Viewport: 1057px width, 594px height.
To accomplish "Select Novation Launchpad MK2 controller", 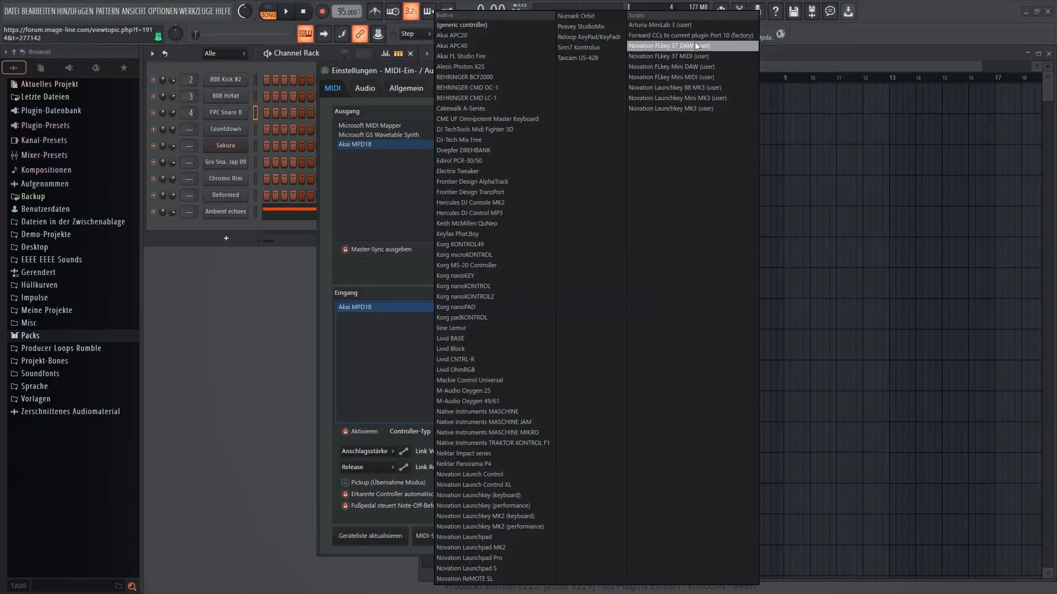I will (471, 547).
